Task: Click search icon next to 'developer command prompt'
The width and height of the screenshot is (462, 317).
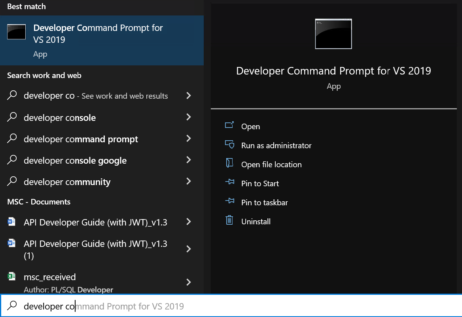Action: pyautogui.click(x=12, y=138)
